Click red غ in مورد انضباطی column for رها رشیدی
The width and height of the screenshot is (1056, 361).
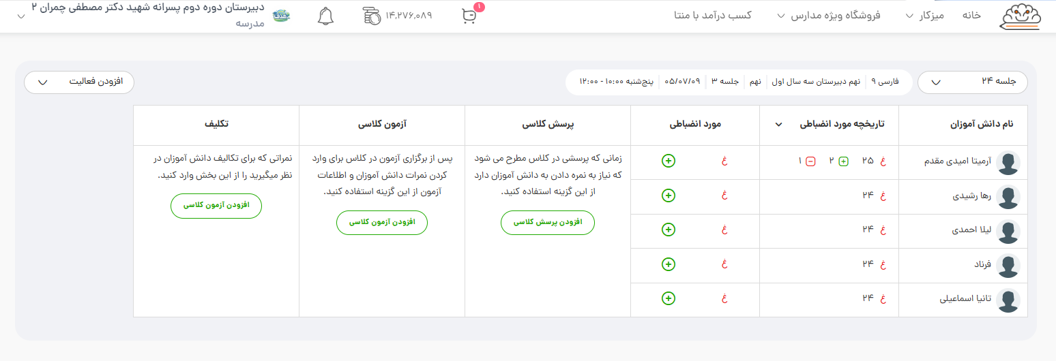725,195
